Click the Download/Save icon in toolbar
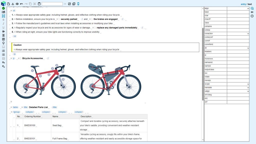 pos(13,4)
